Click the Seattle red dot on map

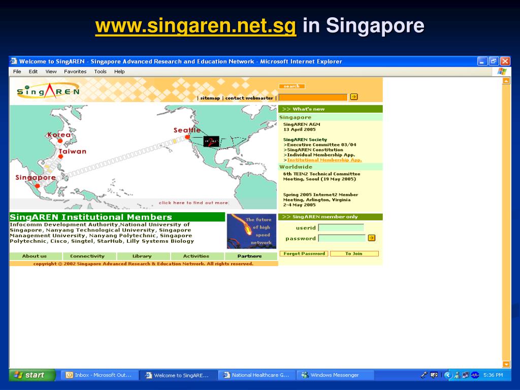[187, 137]
